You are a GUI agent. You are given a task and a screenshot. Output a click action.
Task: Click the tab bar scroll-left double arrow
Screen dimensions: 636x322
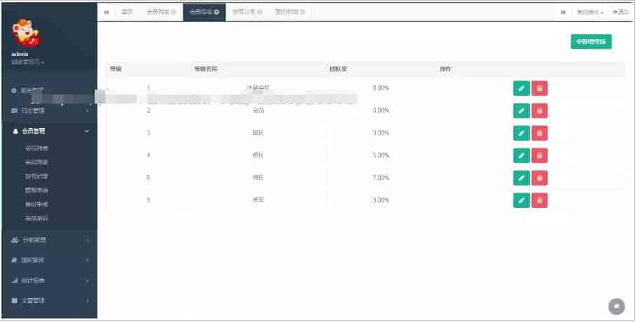(107, 12)
